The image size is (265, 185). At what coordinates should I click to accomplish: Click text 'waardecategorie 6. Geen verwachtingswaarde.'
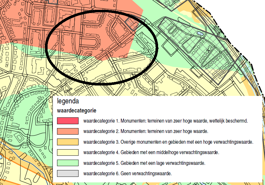click(x=127, y=174)
